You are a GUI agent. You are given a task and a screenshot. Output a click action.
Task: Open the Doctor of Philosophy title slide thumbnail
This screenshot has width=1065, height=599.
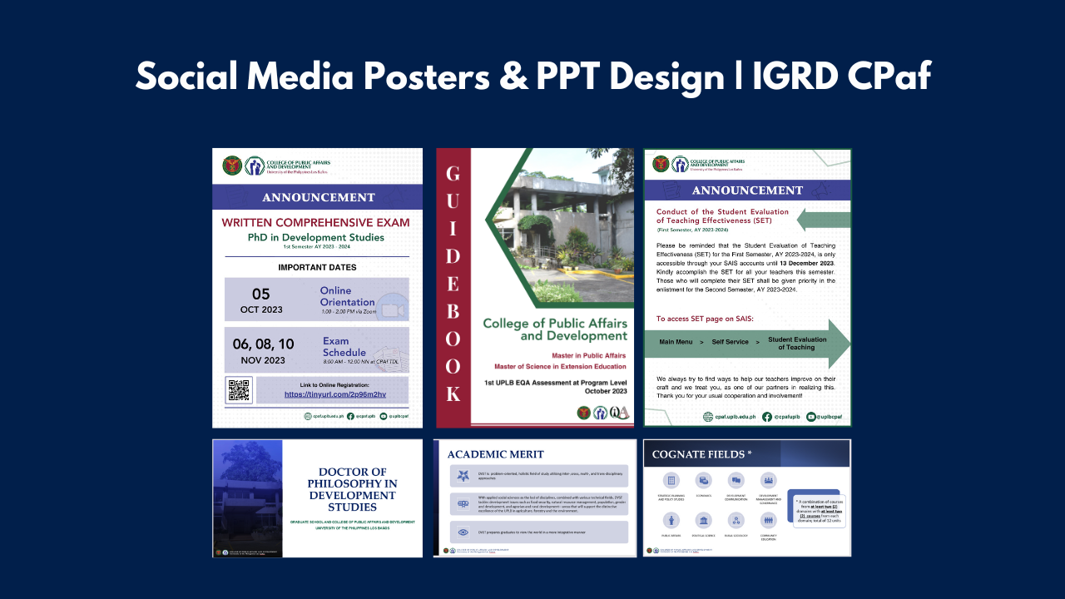tap(317, 498)
